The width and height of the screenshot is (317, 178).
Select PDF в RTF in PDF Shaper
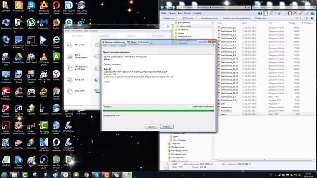[76, 80]
